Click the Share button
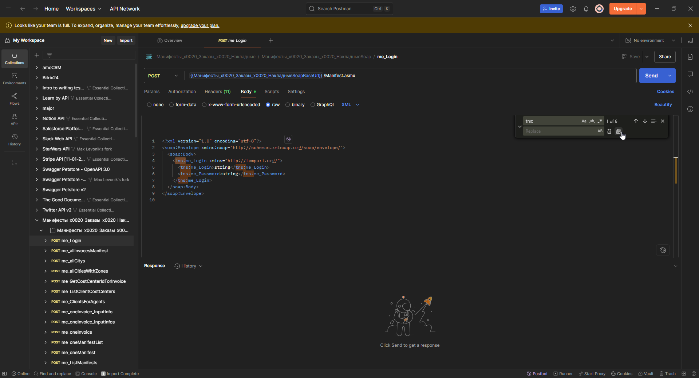The image size is (699, 378). coord(665,57)
